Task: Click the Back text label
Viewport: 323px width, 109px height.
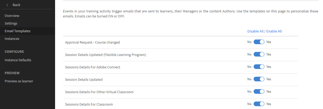Action: pyautogui.click(x=16, y=5)
